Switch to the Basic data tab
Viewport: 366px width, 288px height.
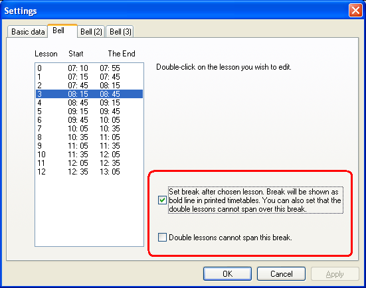click(x=28, y=31)
